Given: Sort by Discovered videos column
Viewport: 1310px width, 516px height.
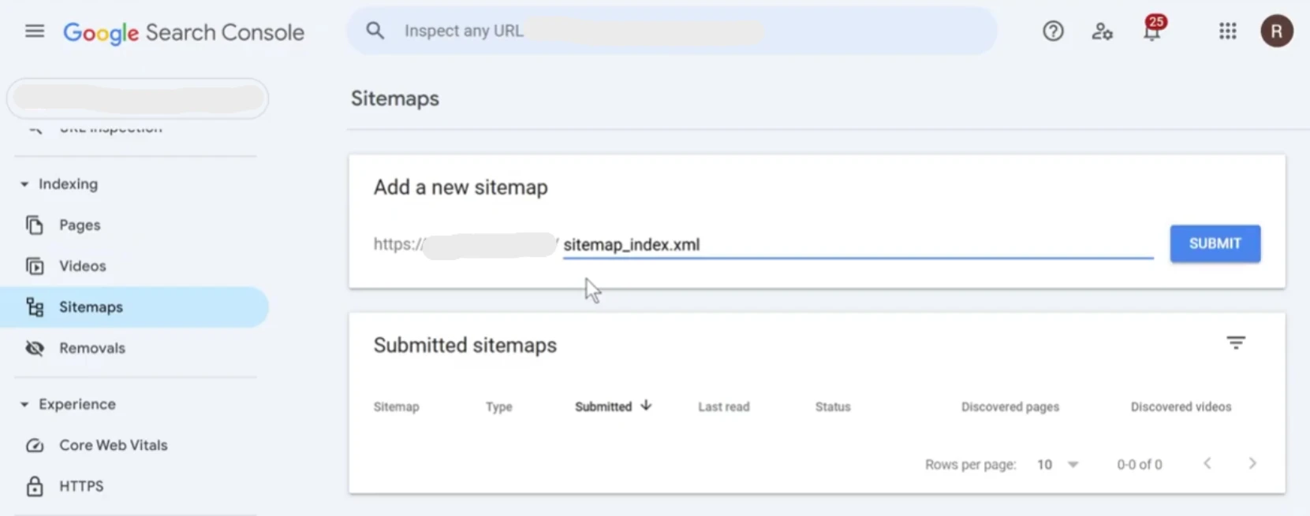Looking at the screenshot, I should 1181,407.
